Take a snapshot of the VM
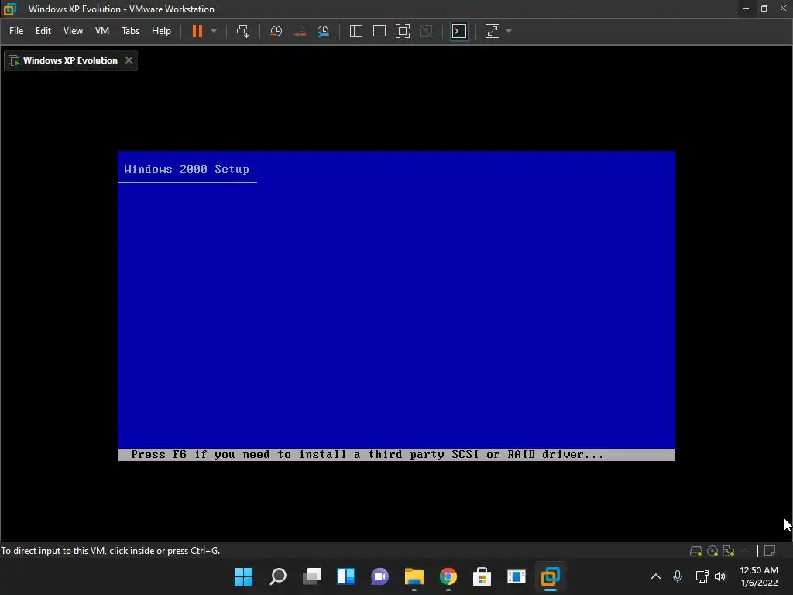Image resolution: width=793 pixels, height=595 pixels. pos(276,31)
